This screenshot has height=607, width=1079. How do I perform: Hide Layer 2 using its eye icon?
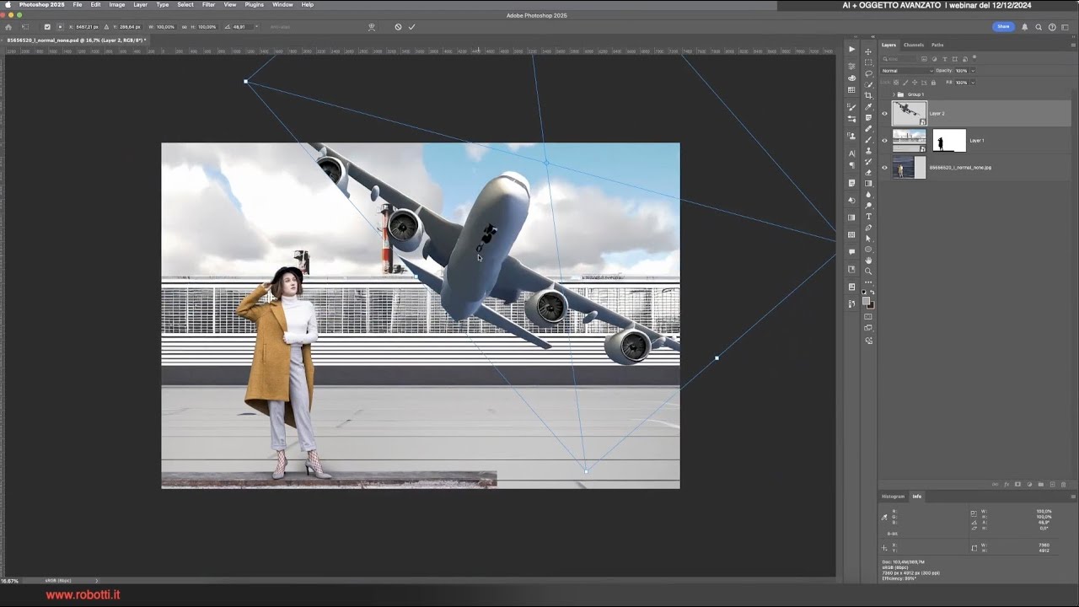point(884,113)
